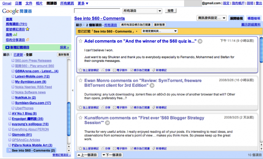Open 顯示詳細資料 link
Viewport: 263px width, 159px height.
(251, 25)
